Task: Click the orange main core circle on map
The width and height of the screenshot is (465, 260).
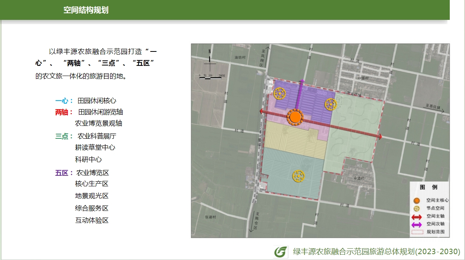Action: point(295,117)
